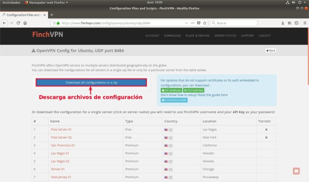Viewport: 309px width, 182px height.
Task: Open the power icon system menu
Action: [300, 2]
